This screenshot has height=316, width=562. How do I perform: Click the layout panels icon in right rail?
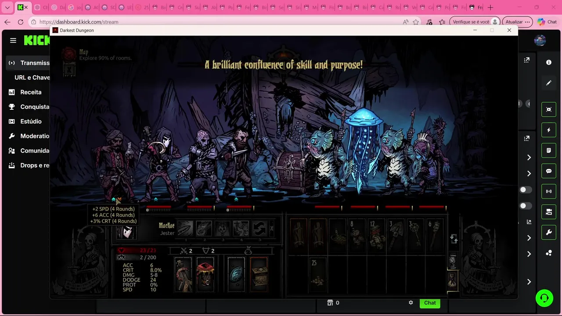point(549,212)
